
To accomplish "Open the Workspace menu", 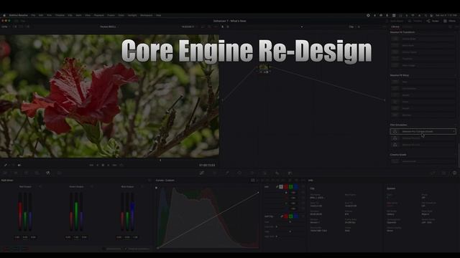I will pos(146,15).
